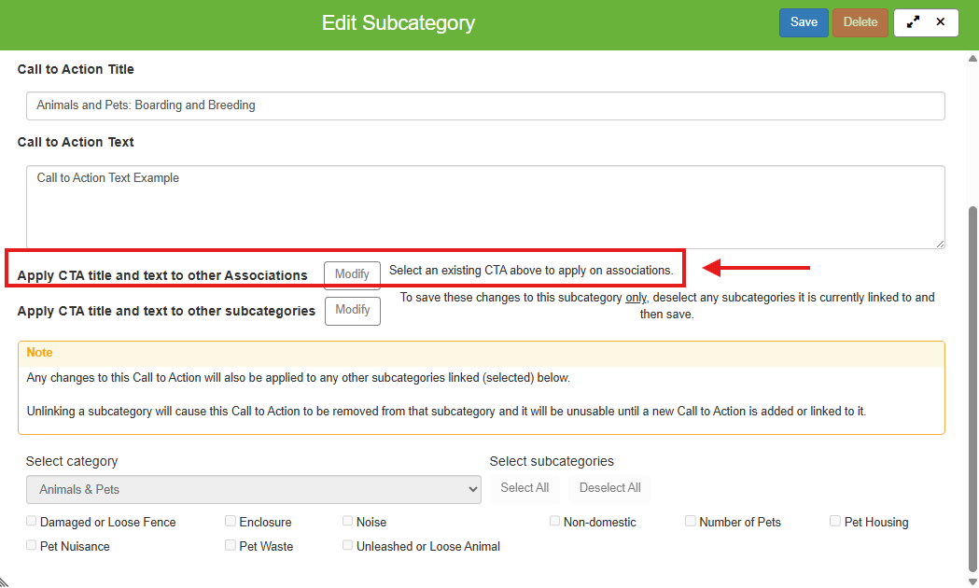Viewport: 979px width, 588px height.
Task: Save the subcategory changes
Action: [804, 22]
